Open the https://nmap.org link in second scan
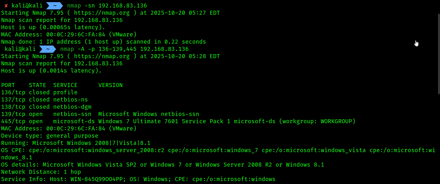This screenshot has height=184, width=440. point(102,56)
